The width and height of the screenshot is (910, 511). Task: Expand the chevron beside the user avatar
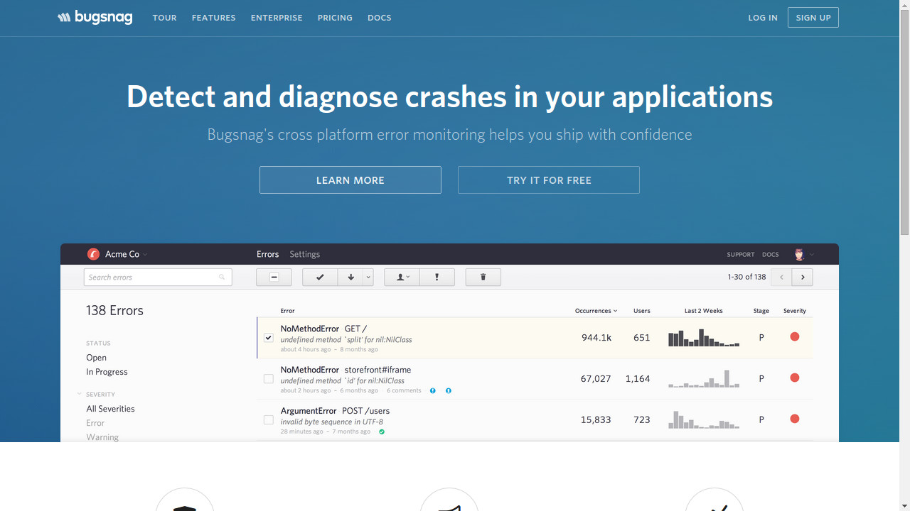(x=812, y=255)
